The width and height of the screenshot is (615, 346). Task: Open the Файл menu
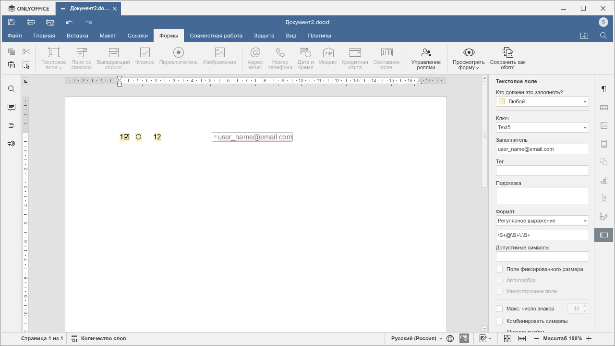point(14,36)
